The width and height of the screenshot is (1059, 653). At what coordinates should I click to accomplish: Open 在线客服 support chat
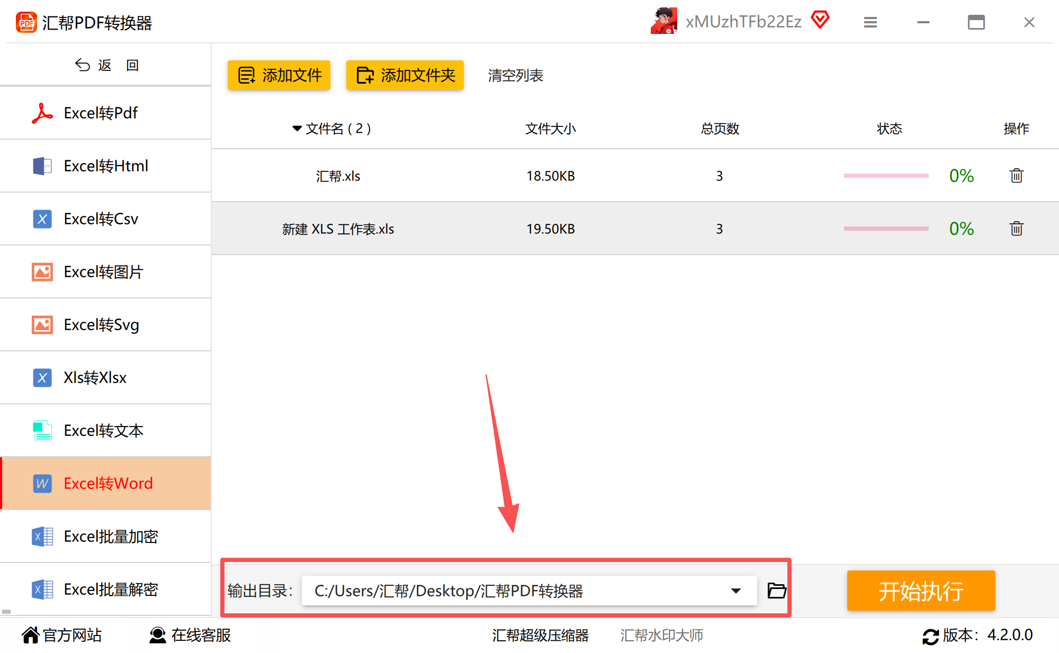tap(191, 635)
